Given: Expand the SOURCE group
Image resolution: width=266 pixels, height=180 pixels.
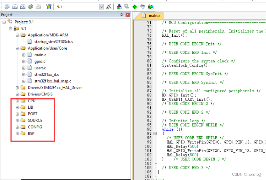Looking at the screenshot, I should 17,121.
